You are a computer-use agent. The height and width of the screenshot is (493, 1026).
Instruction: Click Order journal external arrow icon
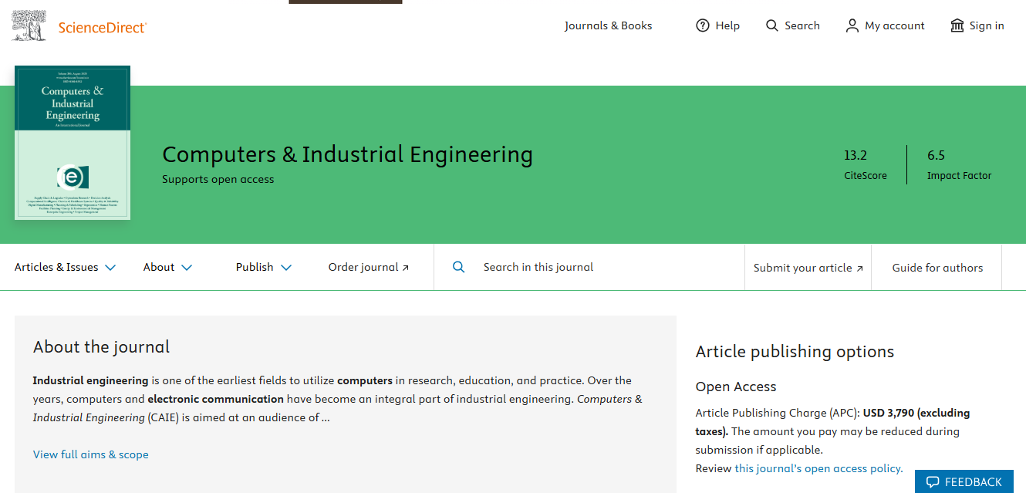click(406, 268)
